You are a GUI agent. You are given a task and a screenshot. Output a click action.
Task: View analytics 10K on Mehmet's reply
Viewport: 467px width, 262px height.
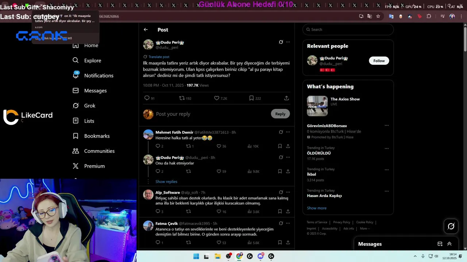pos(253,146)
